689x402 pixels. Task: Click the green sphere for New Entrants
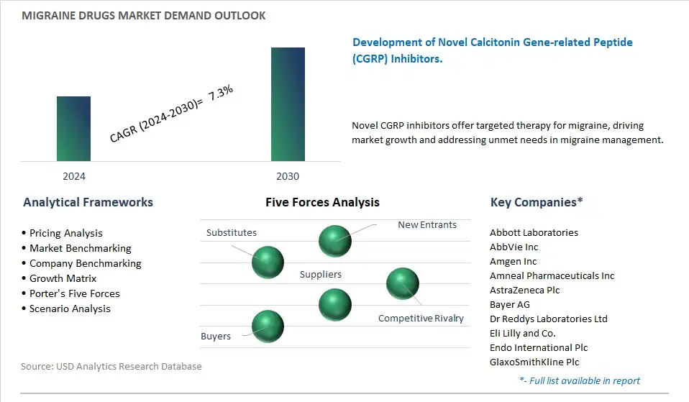[335, 241]
